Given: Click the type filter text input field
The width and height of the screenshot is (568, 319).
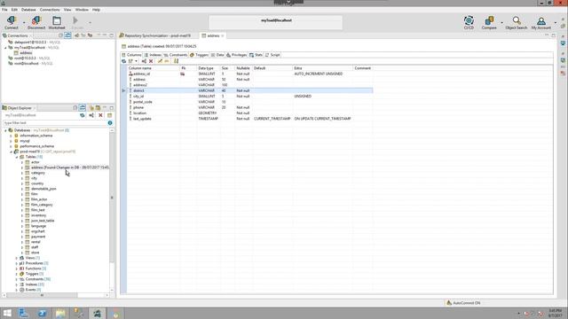Looking at the screenshot, I should pyautogui.click(x=55, y=123).
